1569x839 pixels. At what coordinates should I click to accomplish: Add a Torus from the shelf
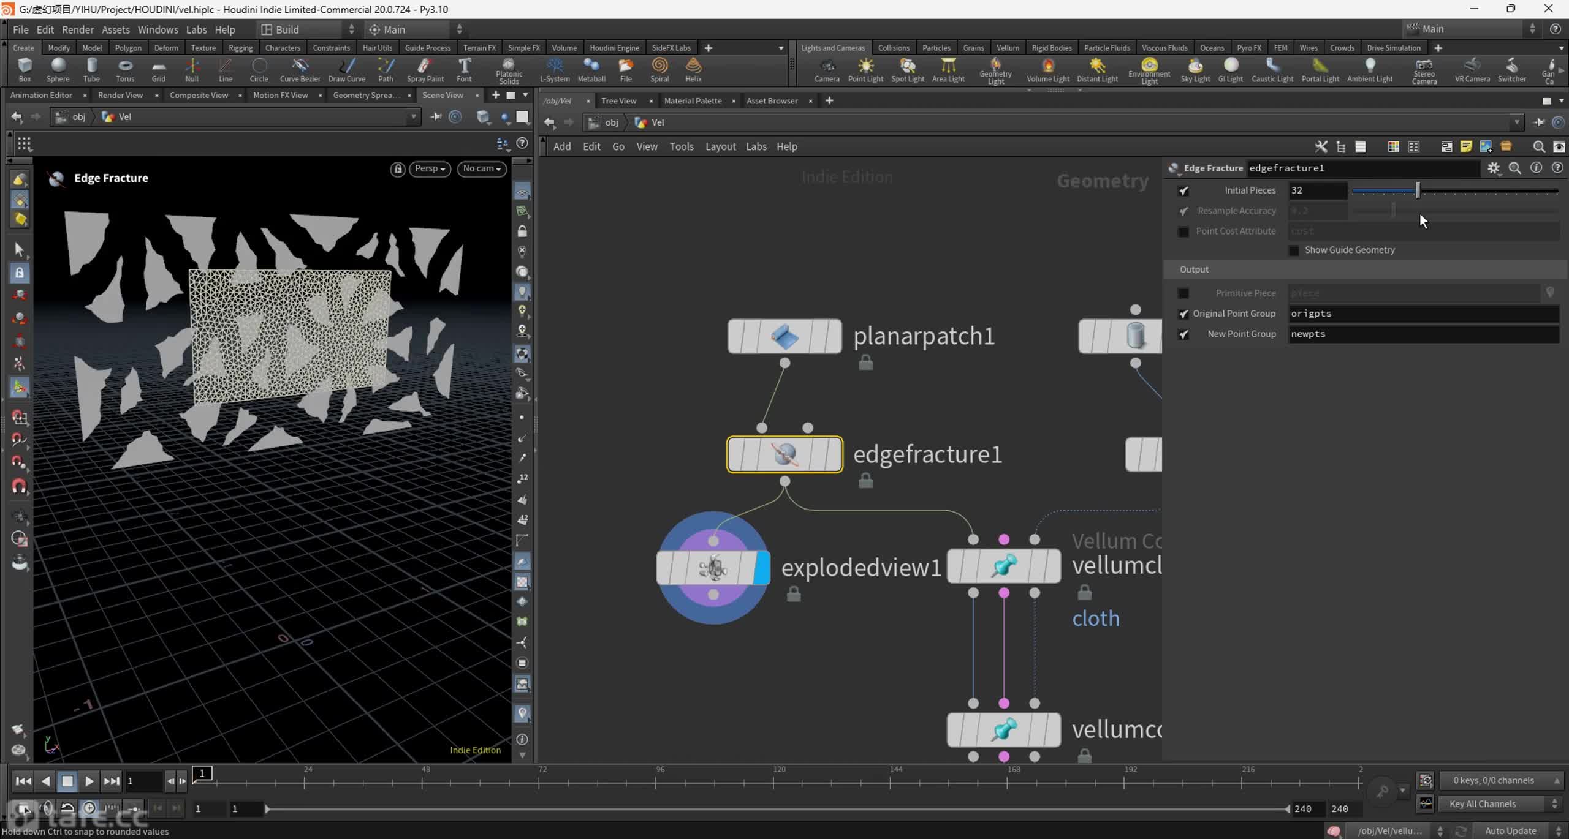125,70
